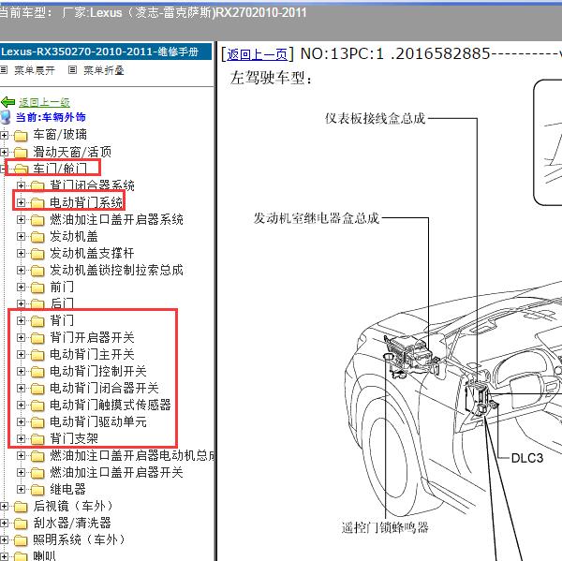Click the green back arrow icon
The image size is (562, 561).
(7, 102)
